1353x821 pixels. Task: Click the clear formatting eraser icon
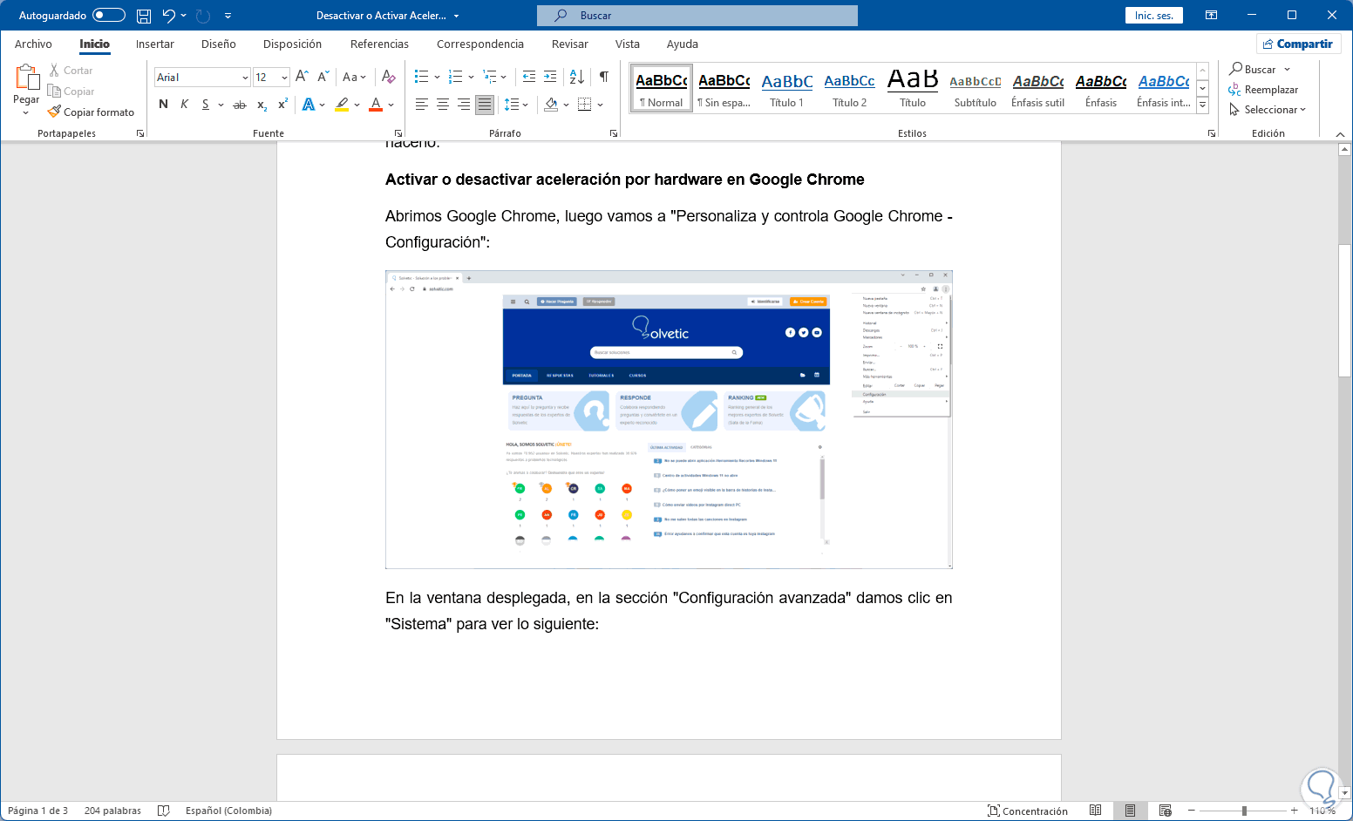pos(389,77)
